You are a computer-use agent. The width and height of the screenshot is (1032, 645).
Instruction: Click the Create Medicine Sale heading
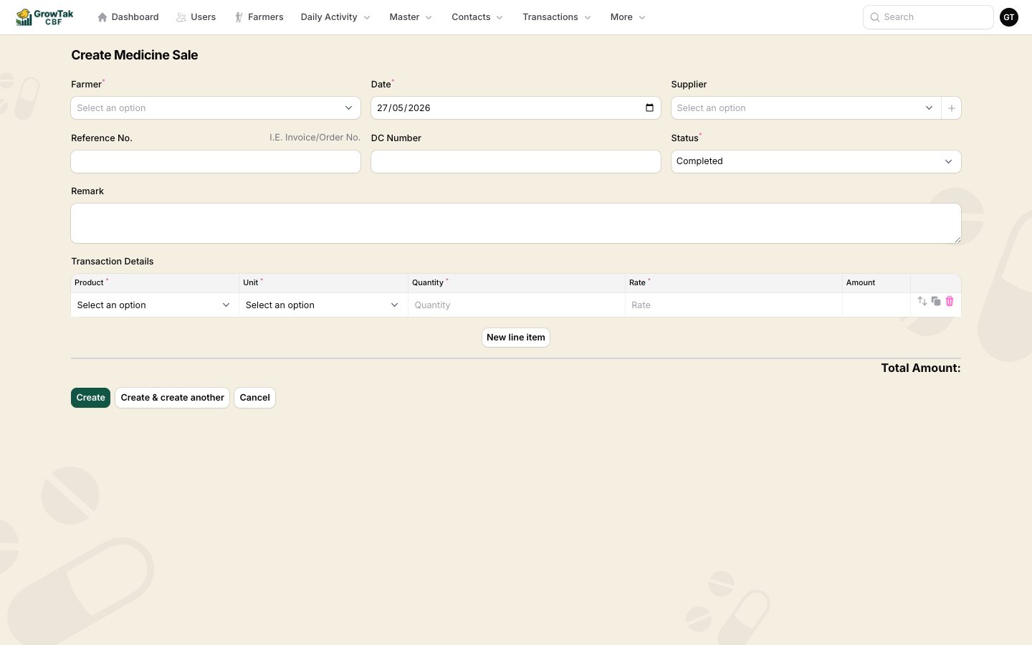[x=135, y=55]
